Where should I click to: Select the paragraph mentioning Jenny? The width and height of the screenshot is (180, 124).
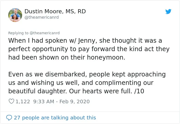tap(89, 49)
